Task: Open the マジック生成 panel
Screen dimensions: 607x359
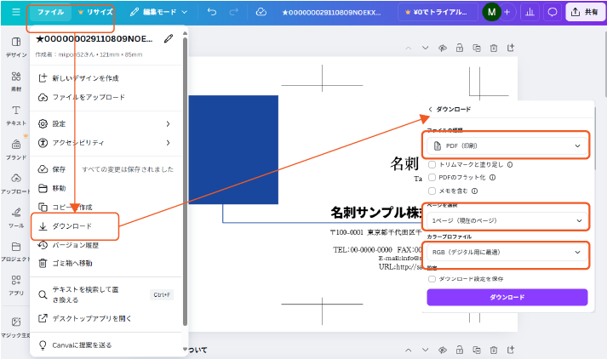Action: [16, 328]
